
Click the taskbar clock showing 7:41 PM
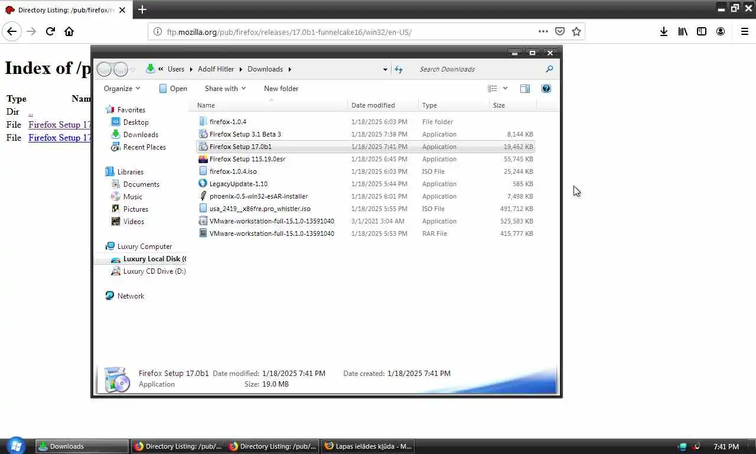726,447
